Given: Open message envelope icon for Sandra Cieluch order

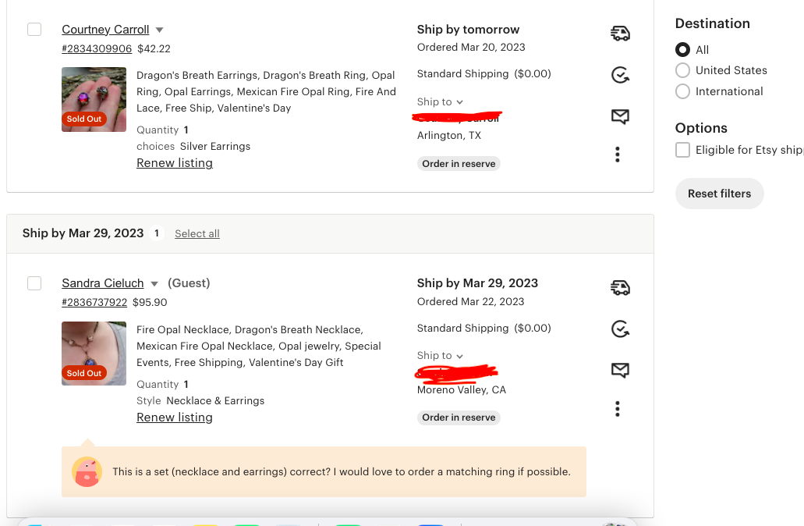Looking at the screenshot, I should tap(620, 370).
